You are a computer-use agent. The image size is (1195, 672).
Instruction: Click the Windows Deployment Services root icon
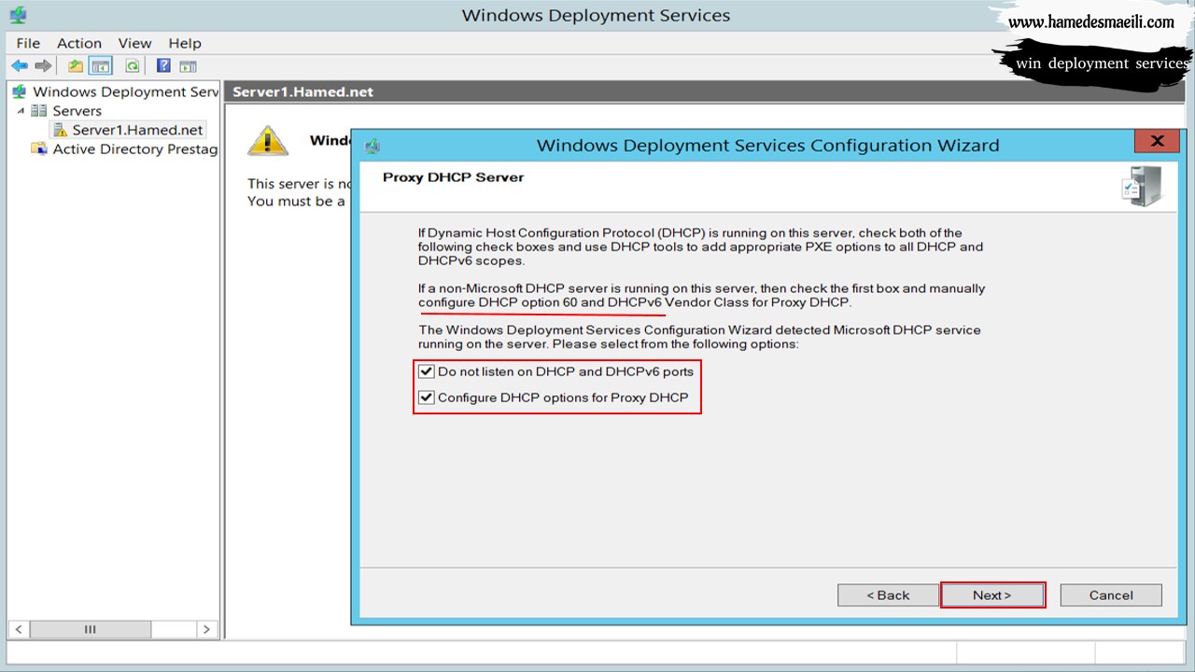[20, 91]
